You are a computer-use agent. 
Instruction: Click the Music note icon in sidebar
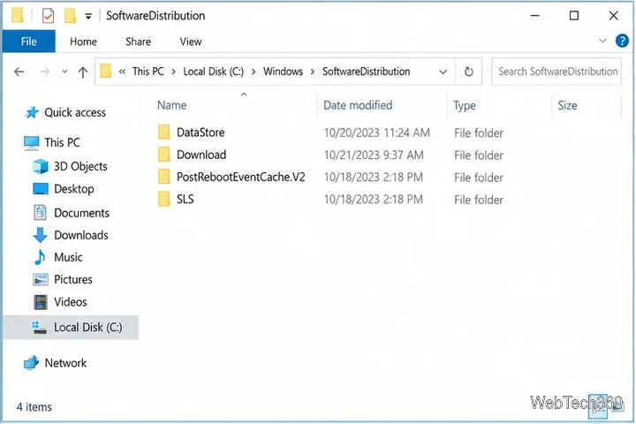pos(40,257)
